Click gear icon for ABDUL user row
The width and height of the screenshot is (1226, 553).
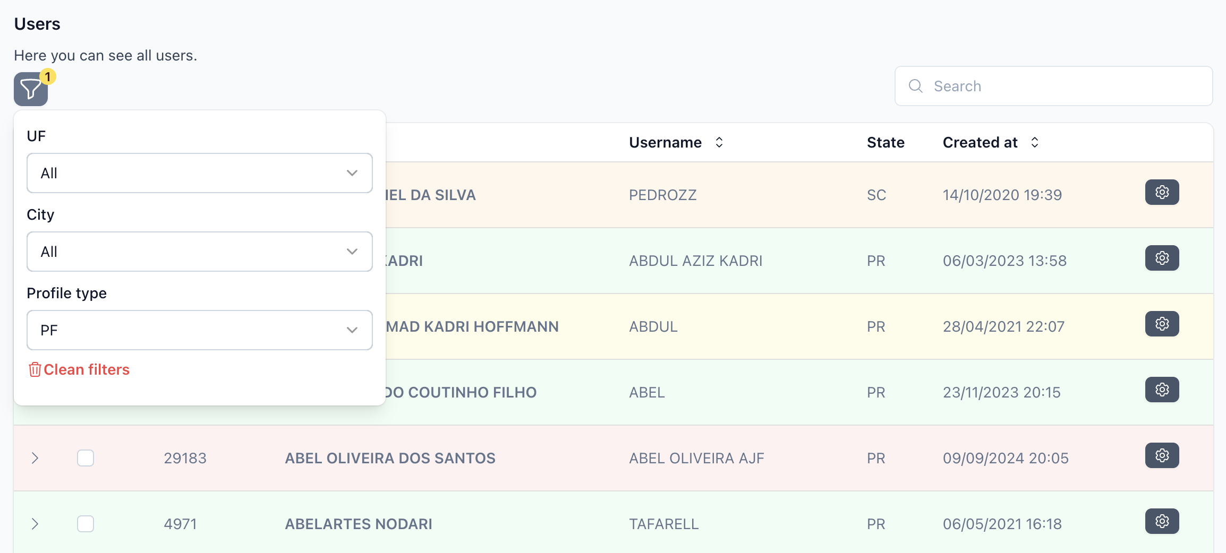click(x=1162, y=324)
